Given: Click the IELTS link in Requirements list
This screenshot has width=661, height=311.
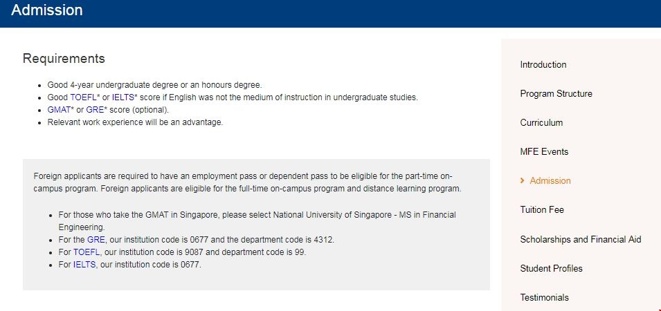Looking at the screenshot, I should [123, 97].
